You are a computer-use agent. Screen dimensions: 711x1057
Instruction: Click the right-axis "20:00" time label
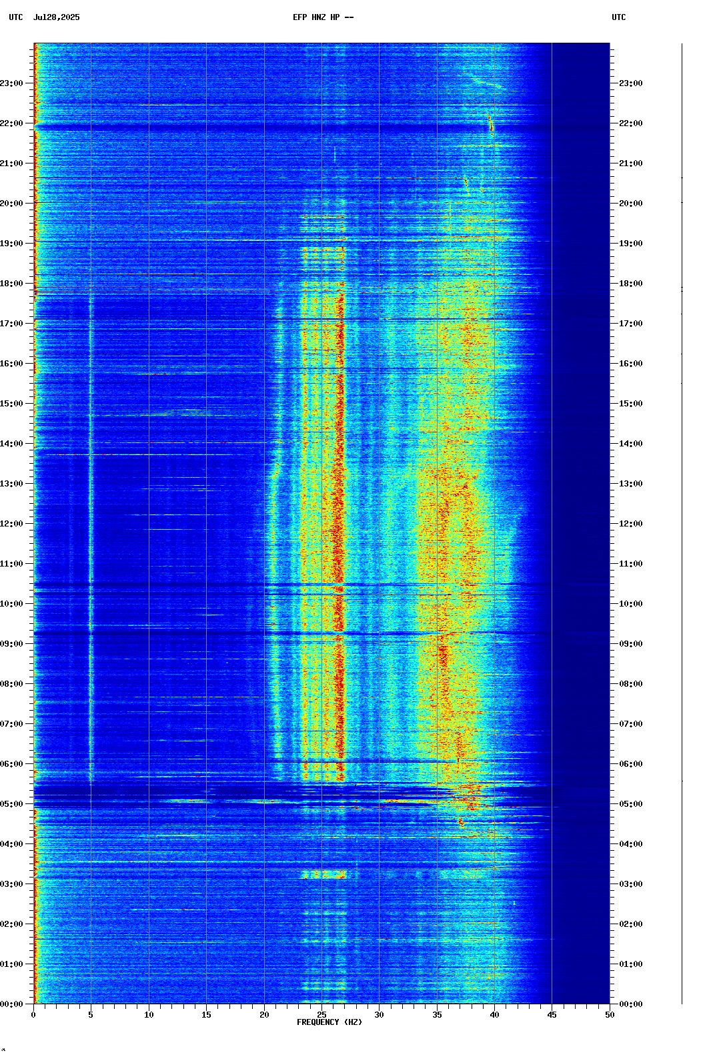point(631,204)
